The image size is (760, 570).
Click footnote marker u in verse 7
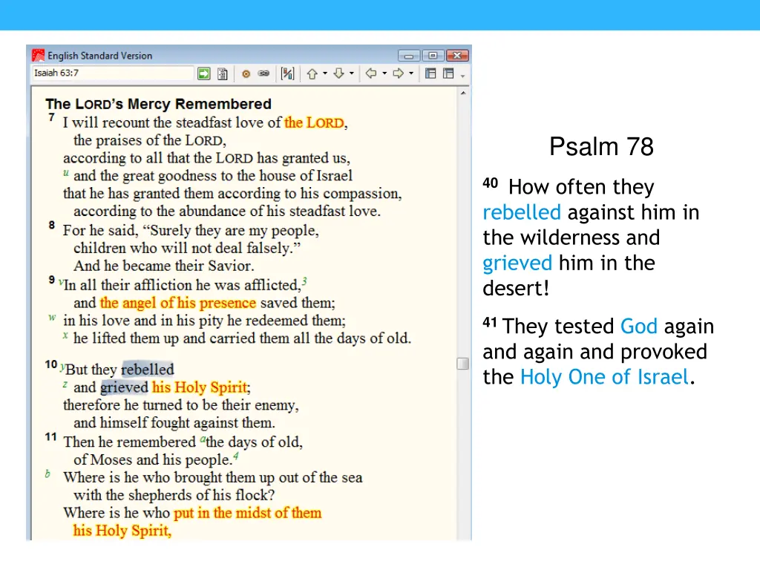coord(66,172)
